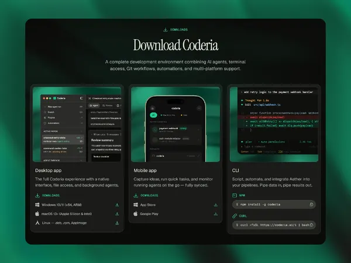Click the Search row in desktop preview sidebar
The width and height of the screenshot is (351, 263).
point(63,112)
